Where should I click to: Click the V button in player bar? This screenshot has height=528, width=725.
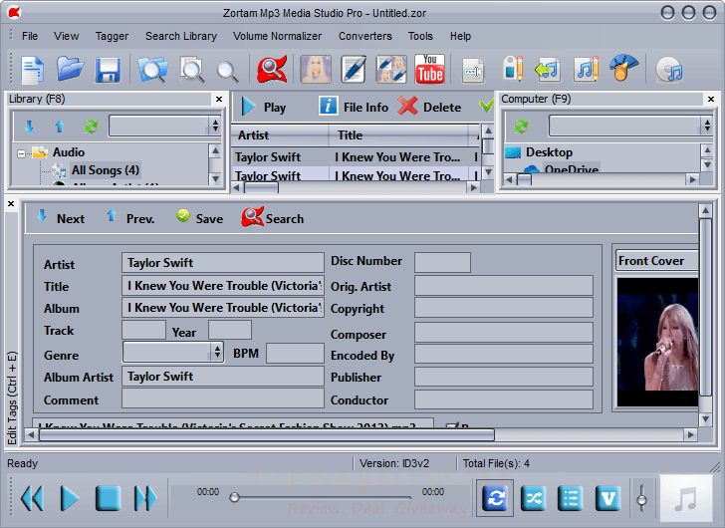click(607, 498)
